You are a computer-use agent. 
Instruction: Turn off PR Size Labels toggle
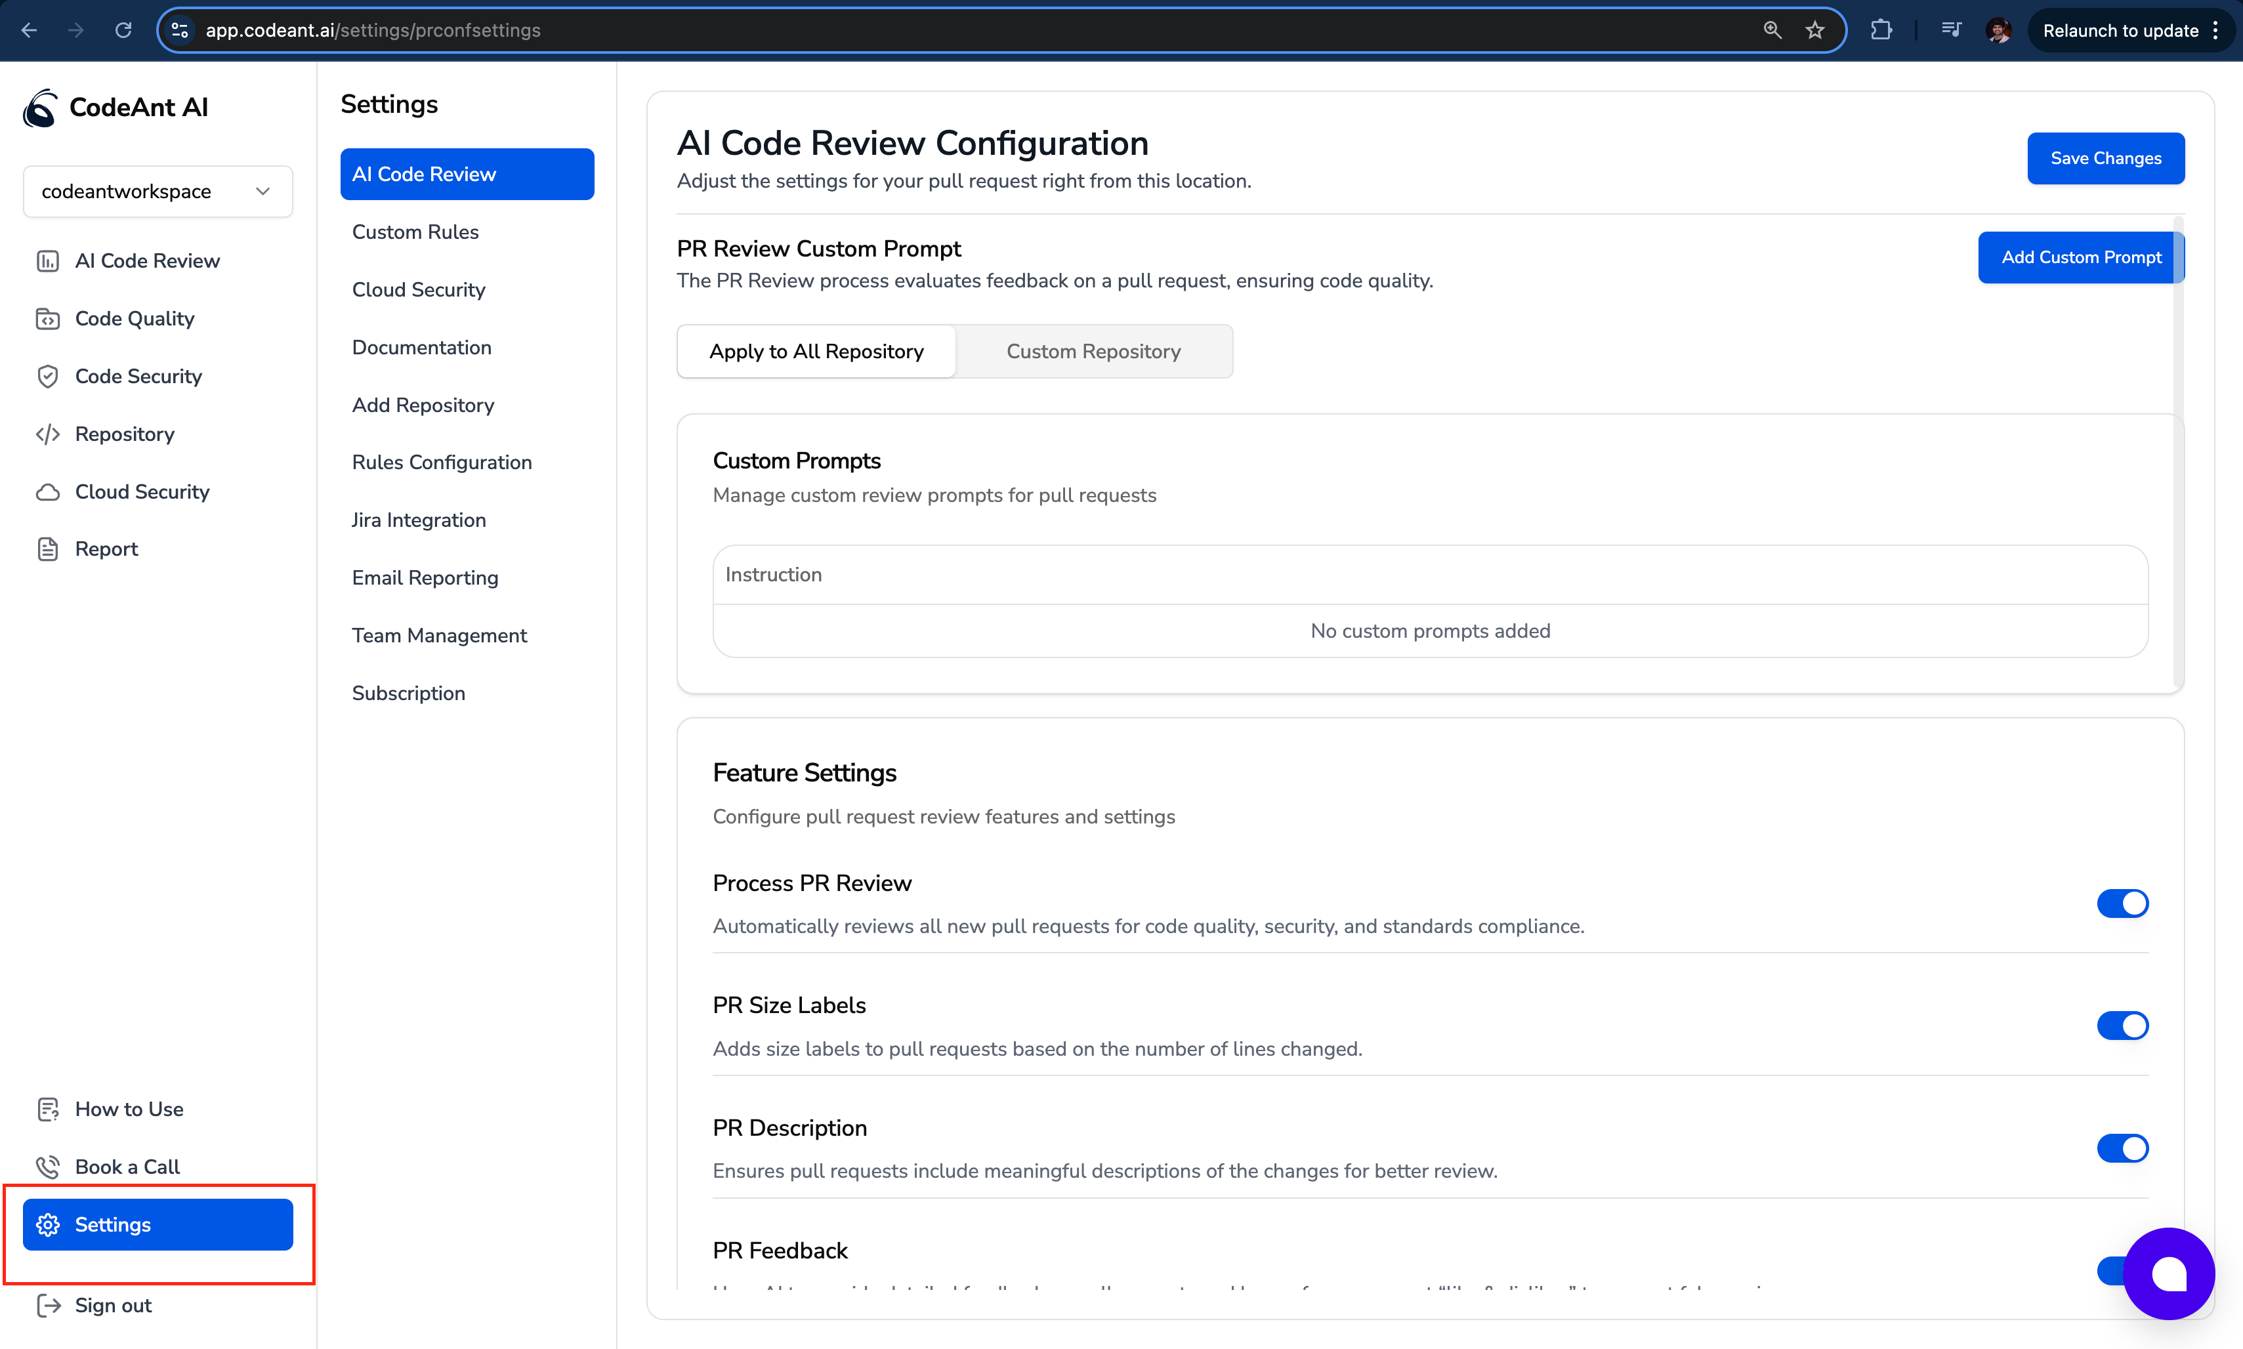click(x=2122, y=1026)
